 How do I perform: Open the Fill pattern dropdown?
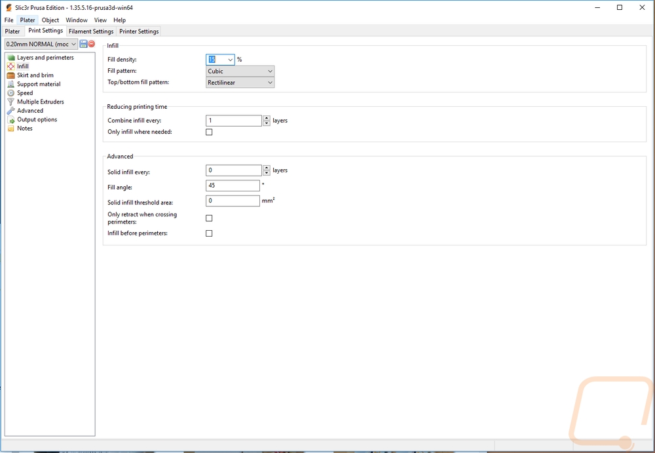[240, 71]
